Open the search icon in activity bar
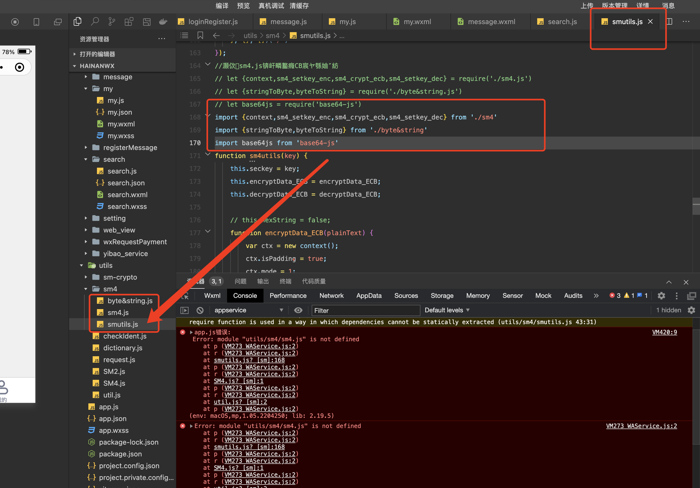This screenshot has width=700, height=488. click(x=95, y=22)
